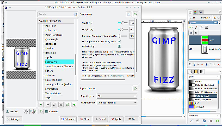The image size is (222, 126).
Task: Click the search icon in the G'MIC search field
Action: click(x=75, y=14)
